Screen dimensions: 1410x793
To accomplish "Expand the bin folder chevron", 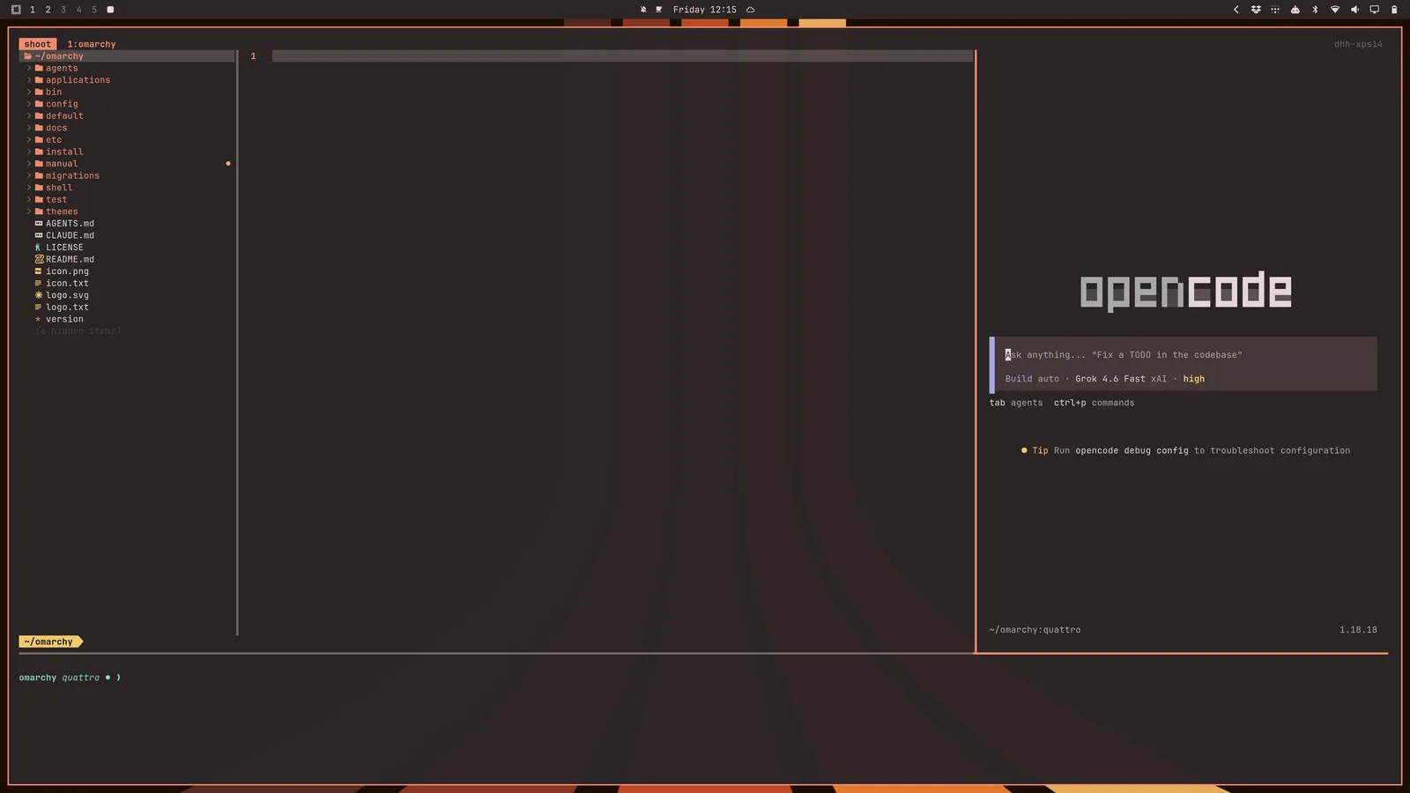I will point(29,93).
